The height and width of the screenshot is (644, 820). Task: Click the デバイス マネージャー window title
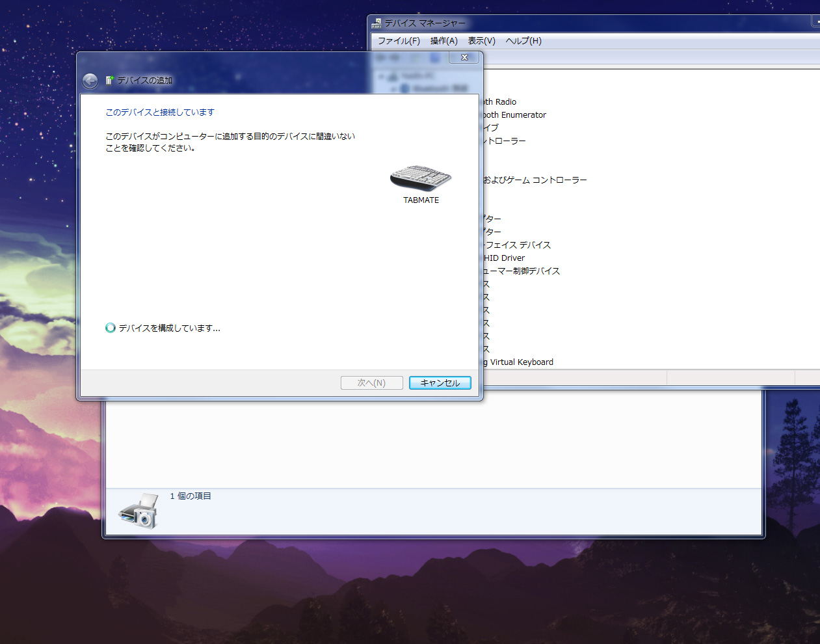(x=425, y=23)
